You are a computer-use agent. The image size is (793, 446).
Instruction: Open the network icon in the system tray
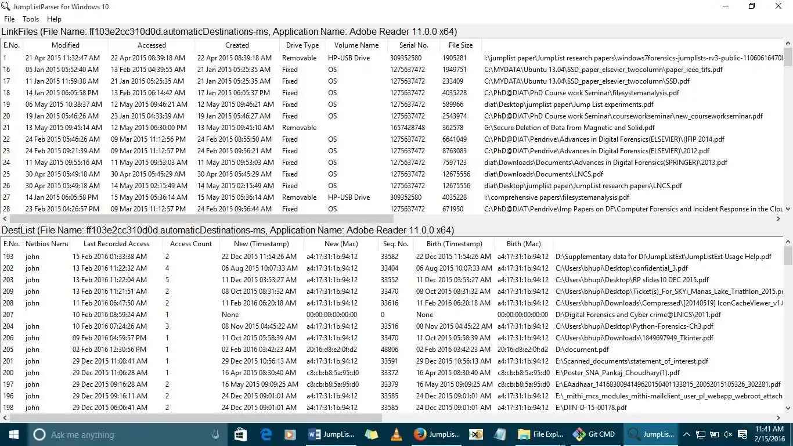click(700, 434)
